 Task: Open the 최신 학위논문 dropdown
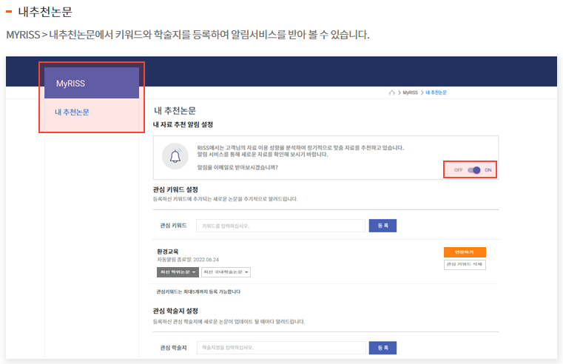click(x=178, y=272)
